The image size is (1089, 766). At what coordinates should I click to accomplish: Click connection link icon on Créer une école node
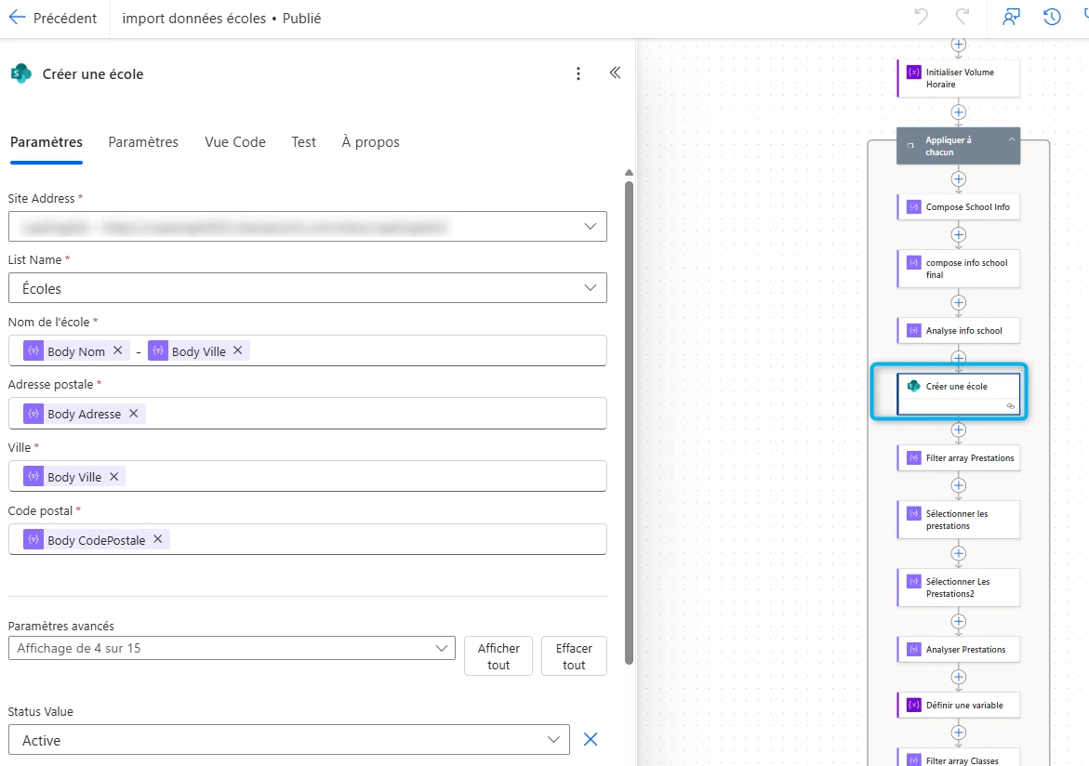coord(1011,406)
